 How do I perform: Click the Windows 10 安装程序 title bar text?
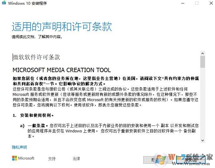28,3
